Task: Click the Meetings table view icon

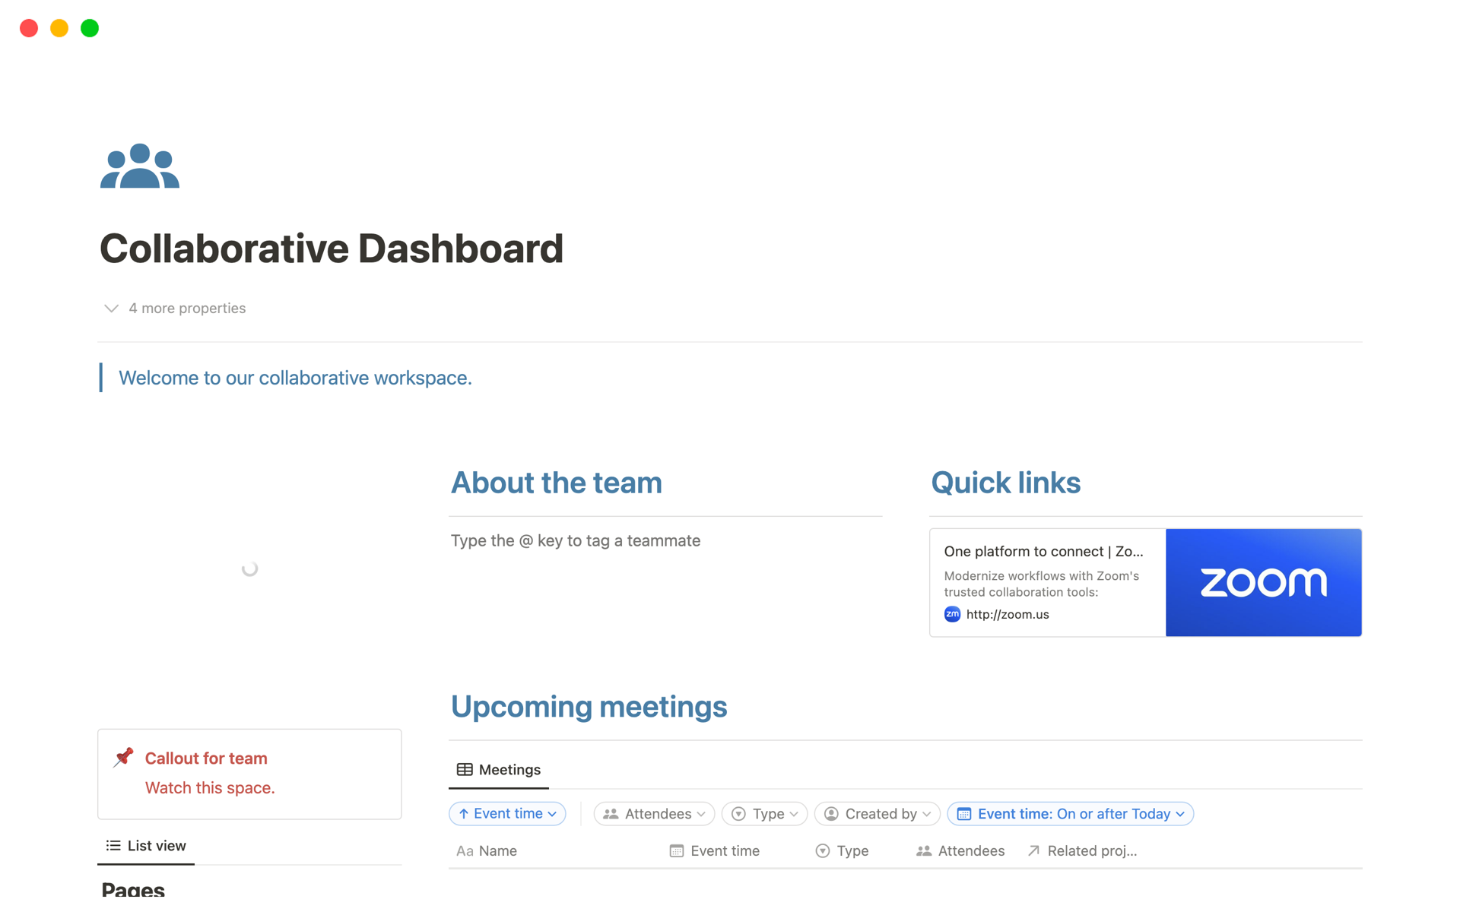Action: 464,769
